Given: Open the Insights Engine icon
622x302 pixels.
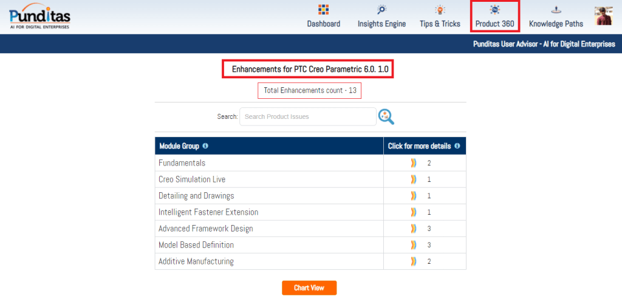Looking at the screenshot, I should (x=381, y=10).
